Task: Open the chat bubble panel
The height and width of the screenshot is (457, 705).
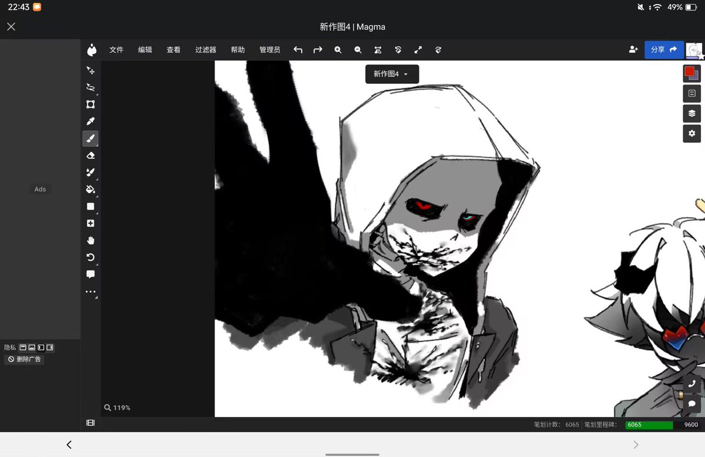Action: tap(691, 404)
